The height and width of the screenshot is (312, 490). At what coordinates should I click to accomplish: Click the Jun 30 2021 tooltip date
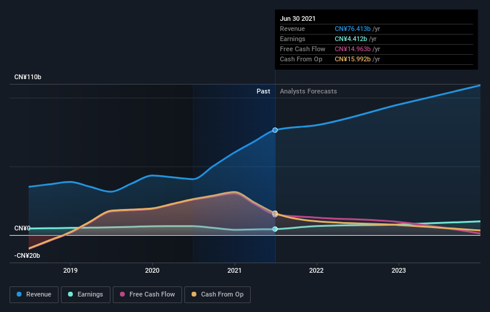click(297, 18)
